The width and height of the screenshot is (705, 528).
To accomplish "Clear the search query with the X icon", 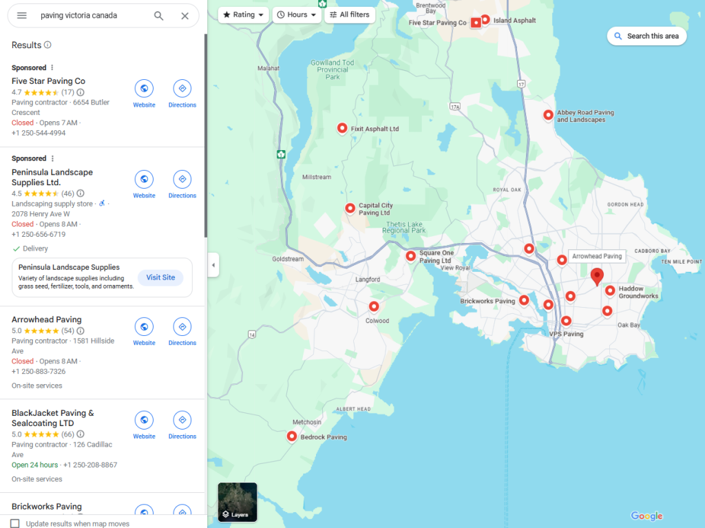I will (x=185, y=15).
